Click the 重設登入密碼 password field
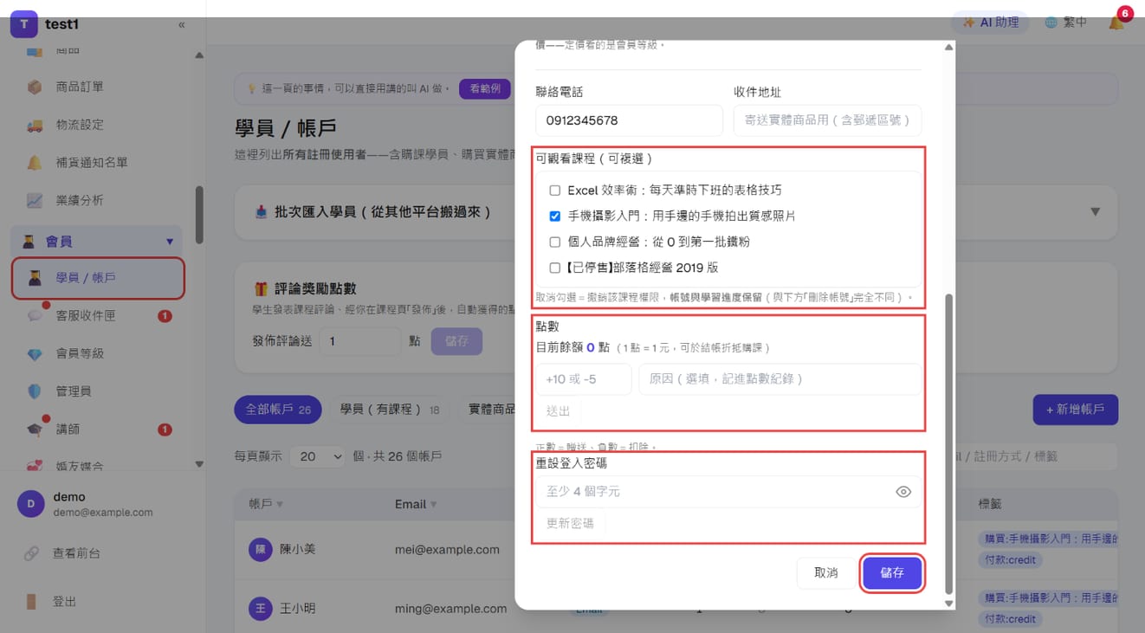The height and width of the screenshot is (633, 1145). pyautogui.click(x=728, y=492)
